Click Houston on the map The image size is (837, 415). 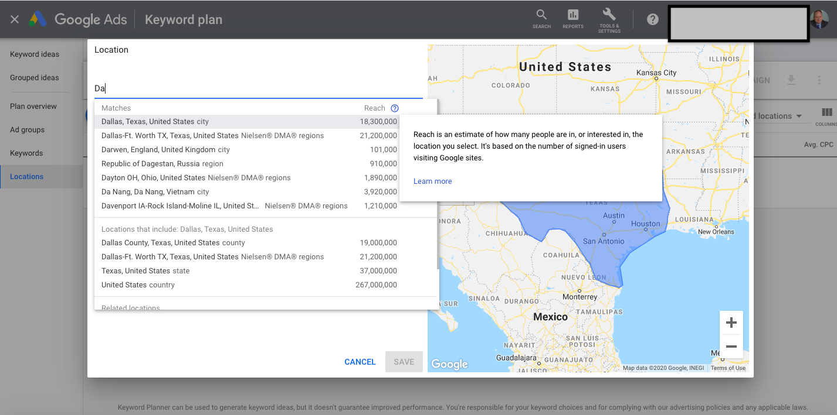coord(645,224)
